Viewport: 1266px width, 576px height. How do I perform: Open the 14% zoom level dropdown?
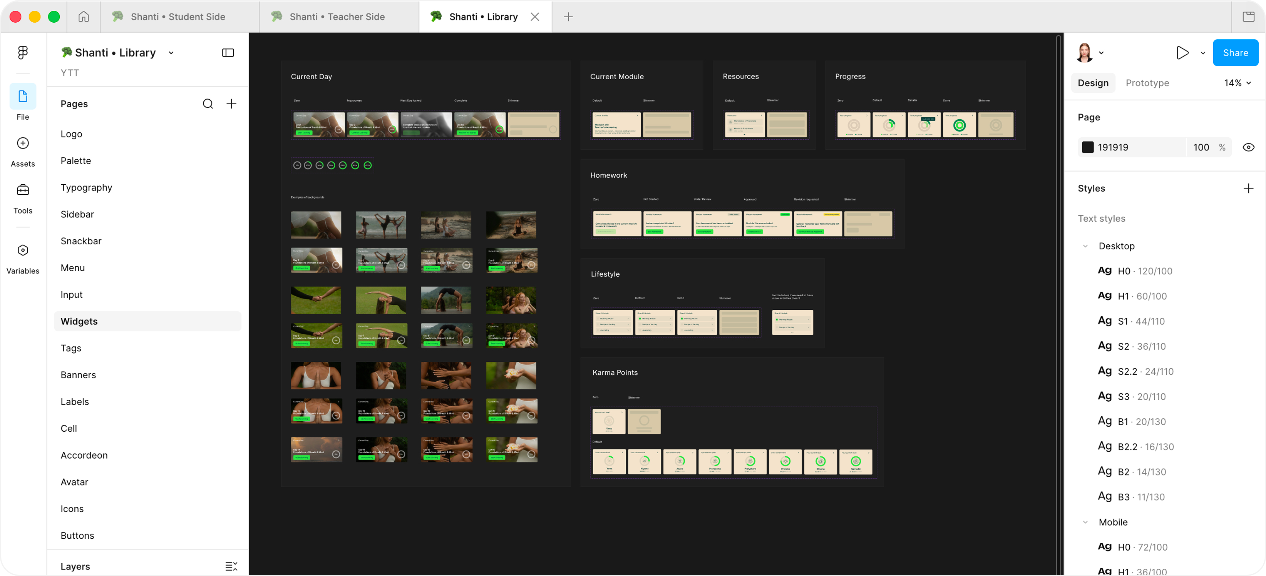pos(1237,83)
